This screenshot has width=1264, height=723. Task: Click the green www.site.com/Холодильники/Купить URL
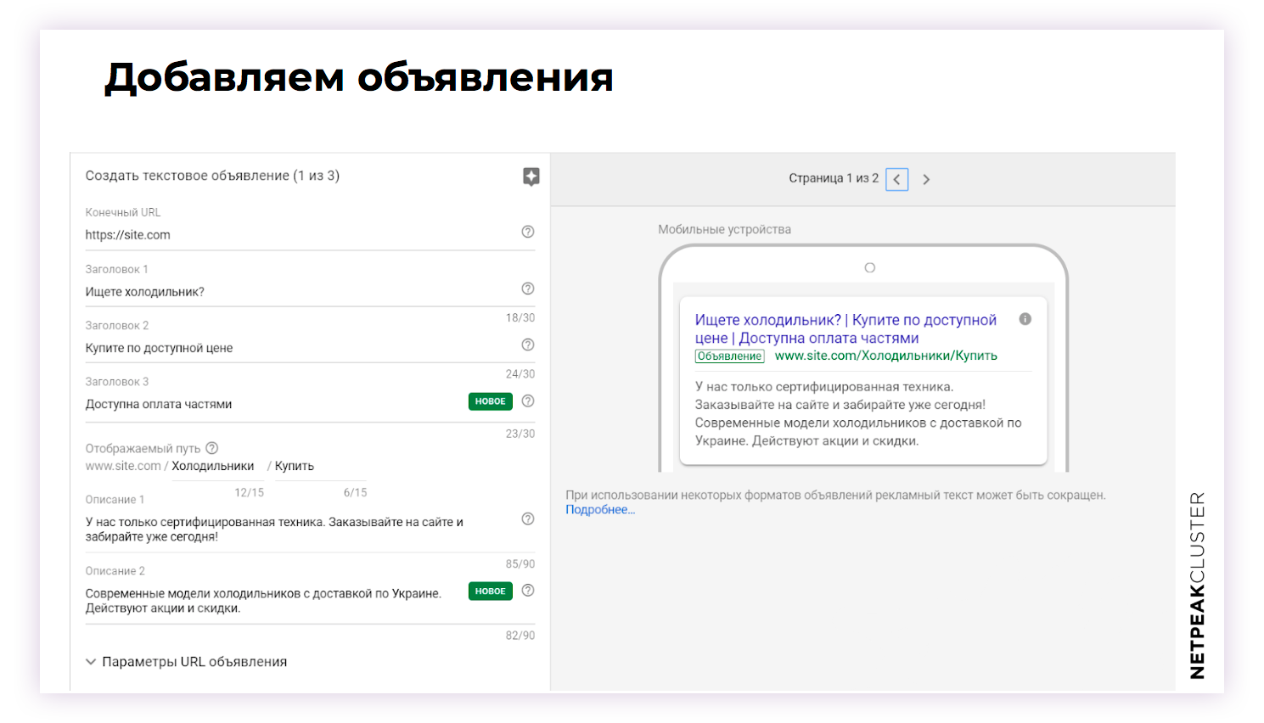(x=886, y=356)
